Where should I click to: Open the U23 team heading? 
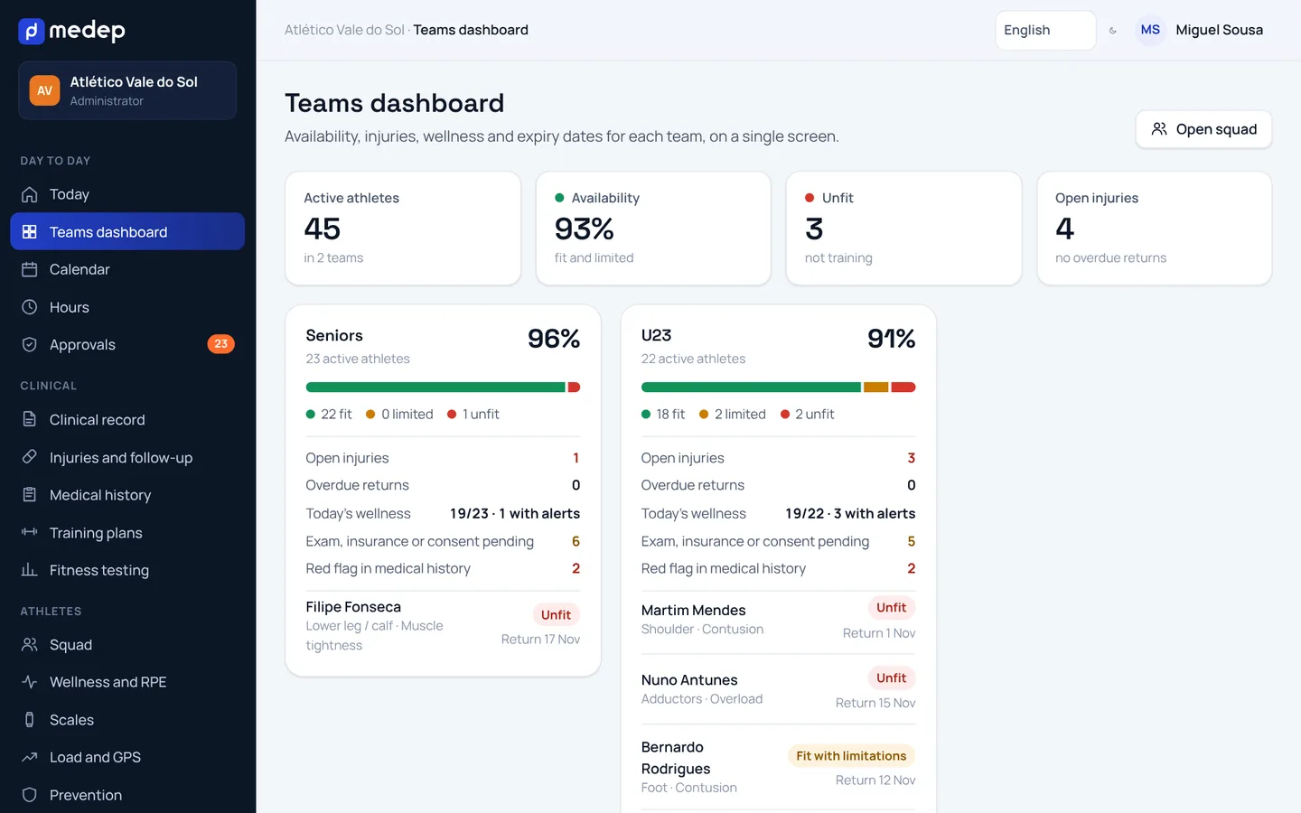tap(656, 335)
